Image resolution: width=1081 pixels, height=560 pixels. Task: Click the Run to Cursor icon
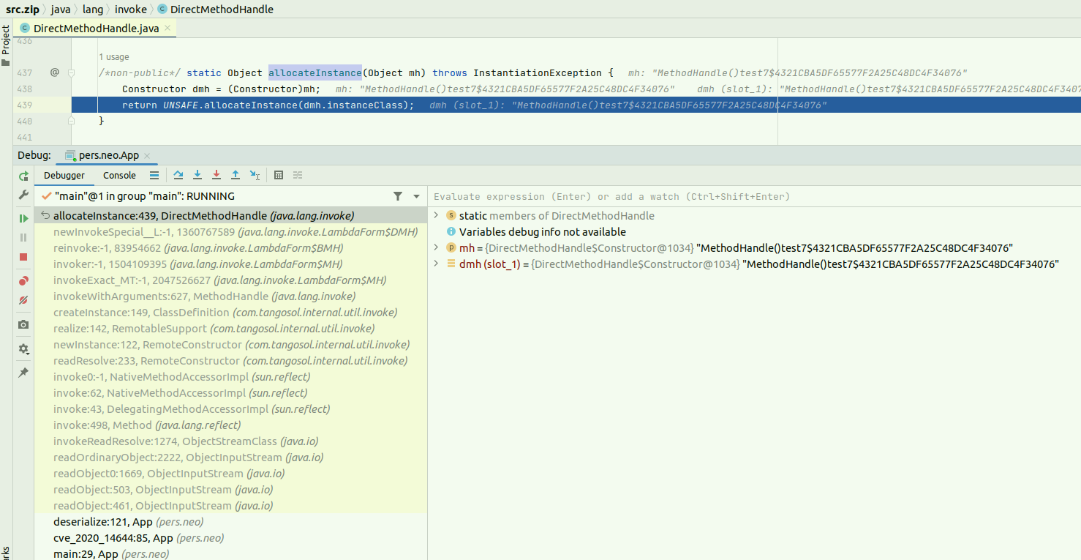[255, 175]
